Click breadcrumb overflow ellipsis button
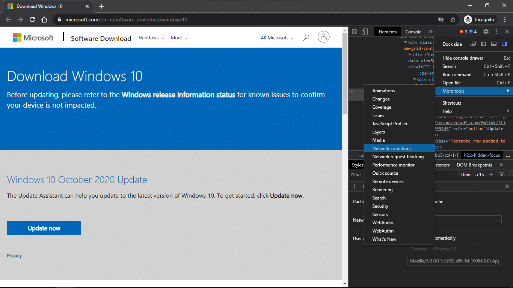 pyautogui.click(x=508, y=155)
